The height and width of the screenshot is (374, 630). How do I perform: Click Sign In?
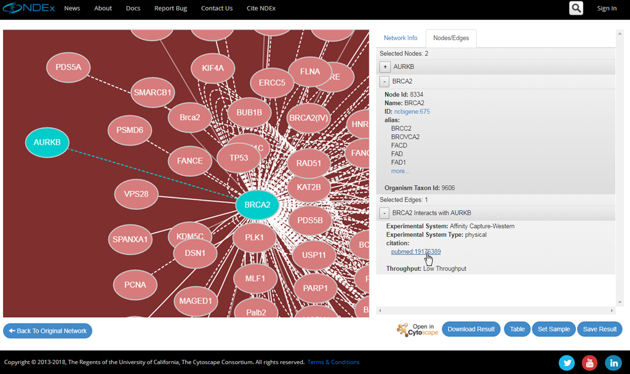click(607, 8)
